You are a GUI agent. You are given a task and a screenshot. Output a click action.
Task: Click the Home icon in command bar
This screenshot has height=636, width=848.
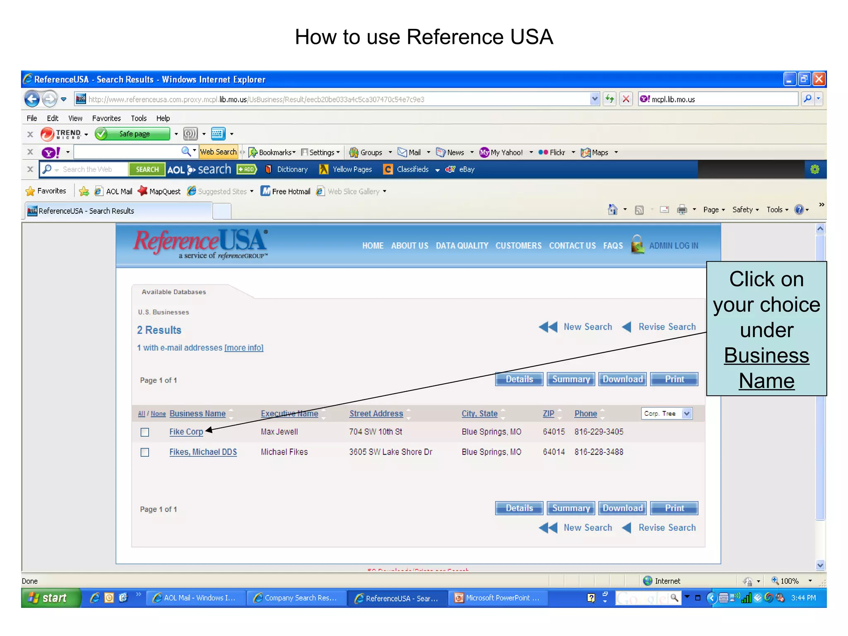[x=612, y=210]
